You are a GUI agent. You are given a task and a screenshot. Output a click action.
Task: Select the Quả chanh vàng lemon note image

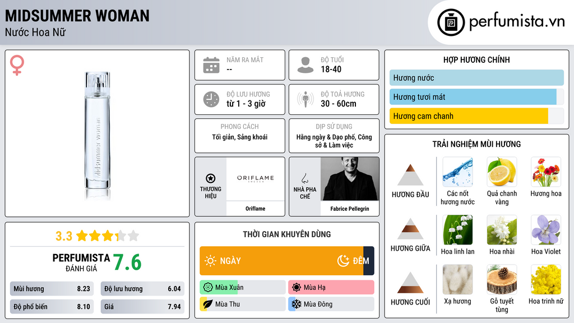tap(502, 172)
